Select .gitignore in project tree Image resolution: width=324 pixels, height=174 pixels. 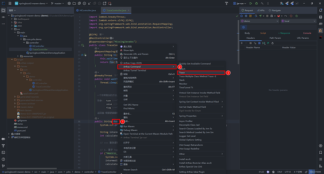tap(22, 120)
